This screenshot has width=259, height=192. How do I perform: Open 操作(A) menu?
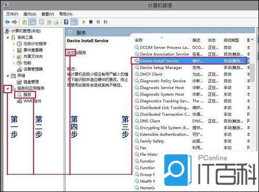click(29, 14)
